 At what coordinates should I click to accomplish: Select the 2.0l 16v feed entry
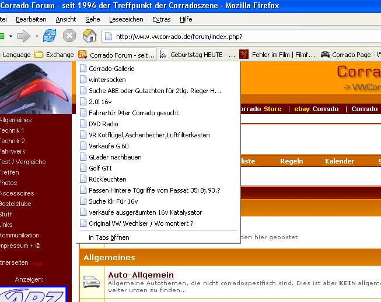point(158,102)
